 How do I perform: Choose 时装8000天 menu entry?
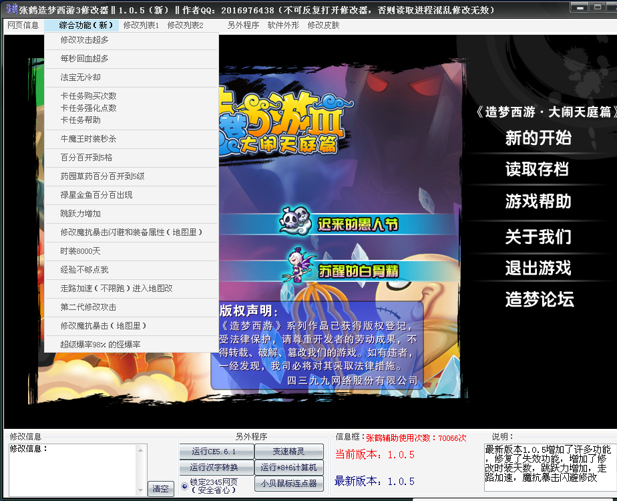pyautogui.click(x=132, y=251)
